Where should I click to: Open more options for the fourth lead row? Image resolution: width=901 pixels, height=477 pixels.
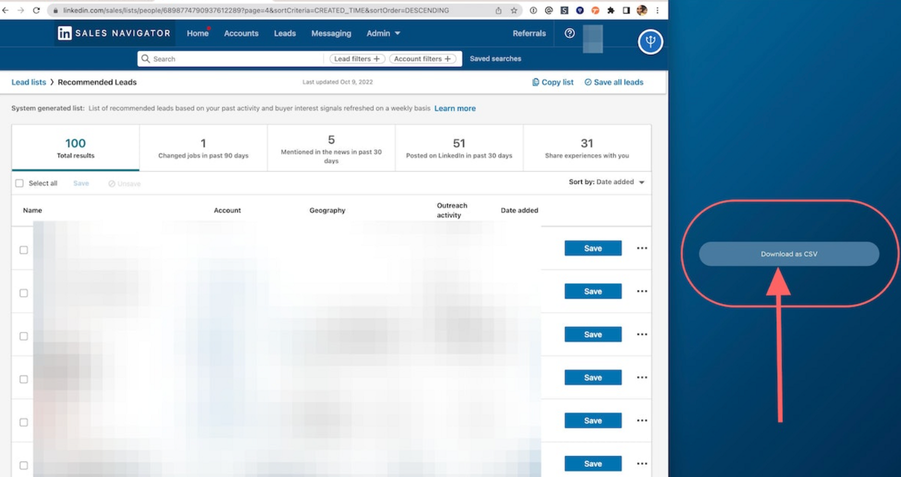[642, 377]
